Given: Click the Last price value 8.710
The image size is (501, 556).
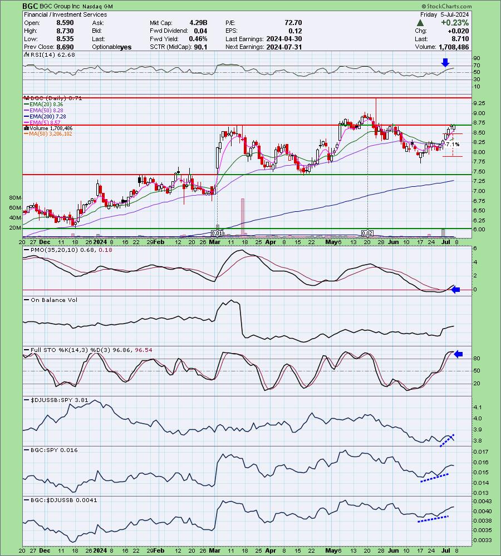Looking at the screenshot, I should click(x=460, y=39).
